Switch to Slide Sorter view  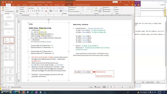pyautogui.click(x=108, y=87)
